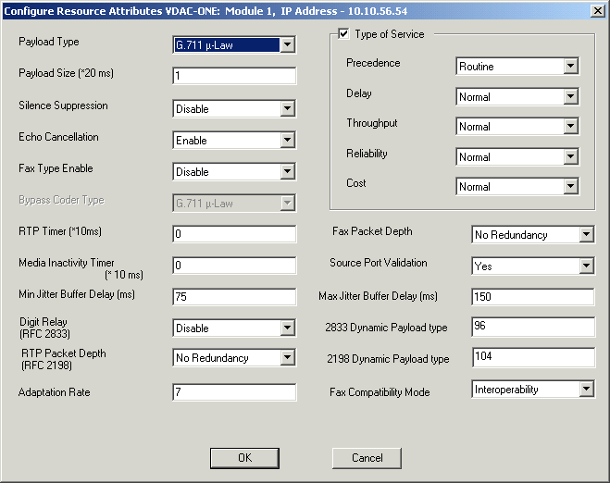The width and height of the screenshot is (610, 483).
Task: Expand the Delay dropdown
Action: click(x=570, y=97)
